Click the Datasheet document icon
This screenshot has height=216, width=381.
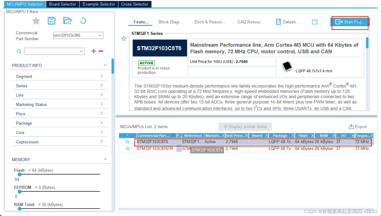pyautogui.click(x=278, y=22)
